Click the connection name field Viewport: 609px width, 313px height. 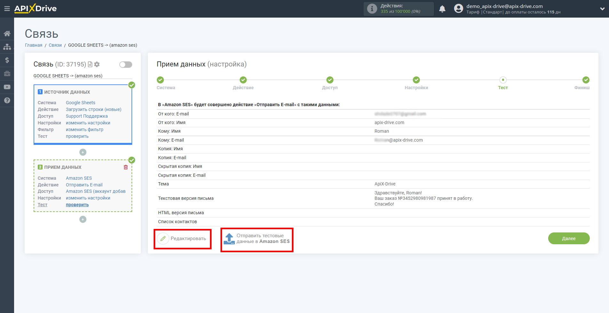(83, 76)
